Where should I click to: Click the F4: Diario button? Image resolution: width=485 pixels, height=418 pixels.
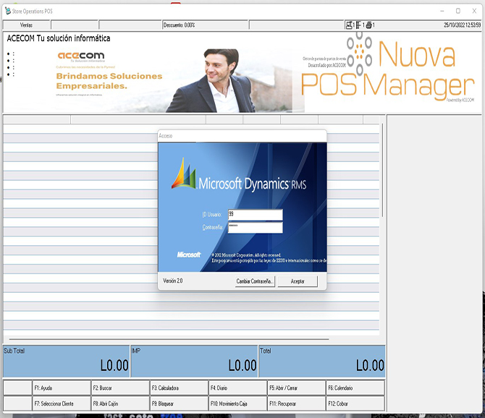(238, 388)
